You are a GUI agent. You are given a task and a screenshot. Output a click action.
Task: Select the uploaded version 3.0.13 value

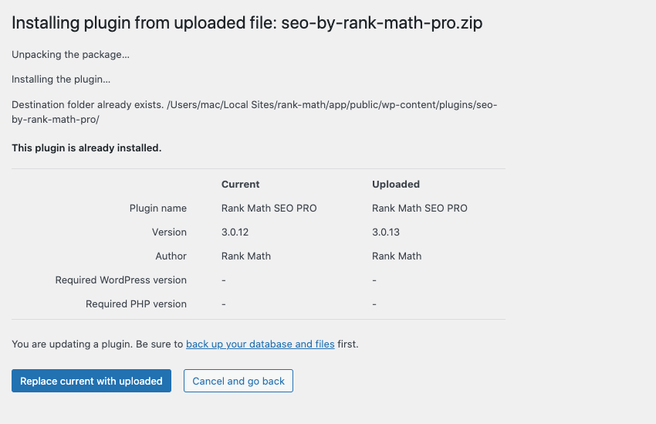[386, 232]
